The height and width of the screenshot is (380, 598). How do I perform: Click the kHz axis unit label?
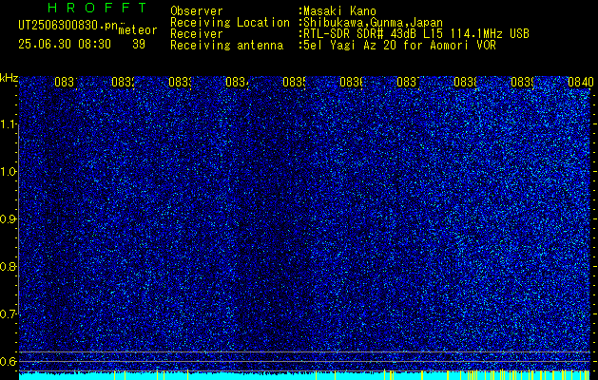[9, 79]
